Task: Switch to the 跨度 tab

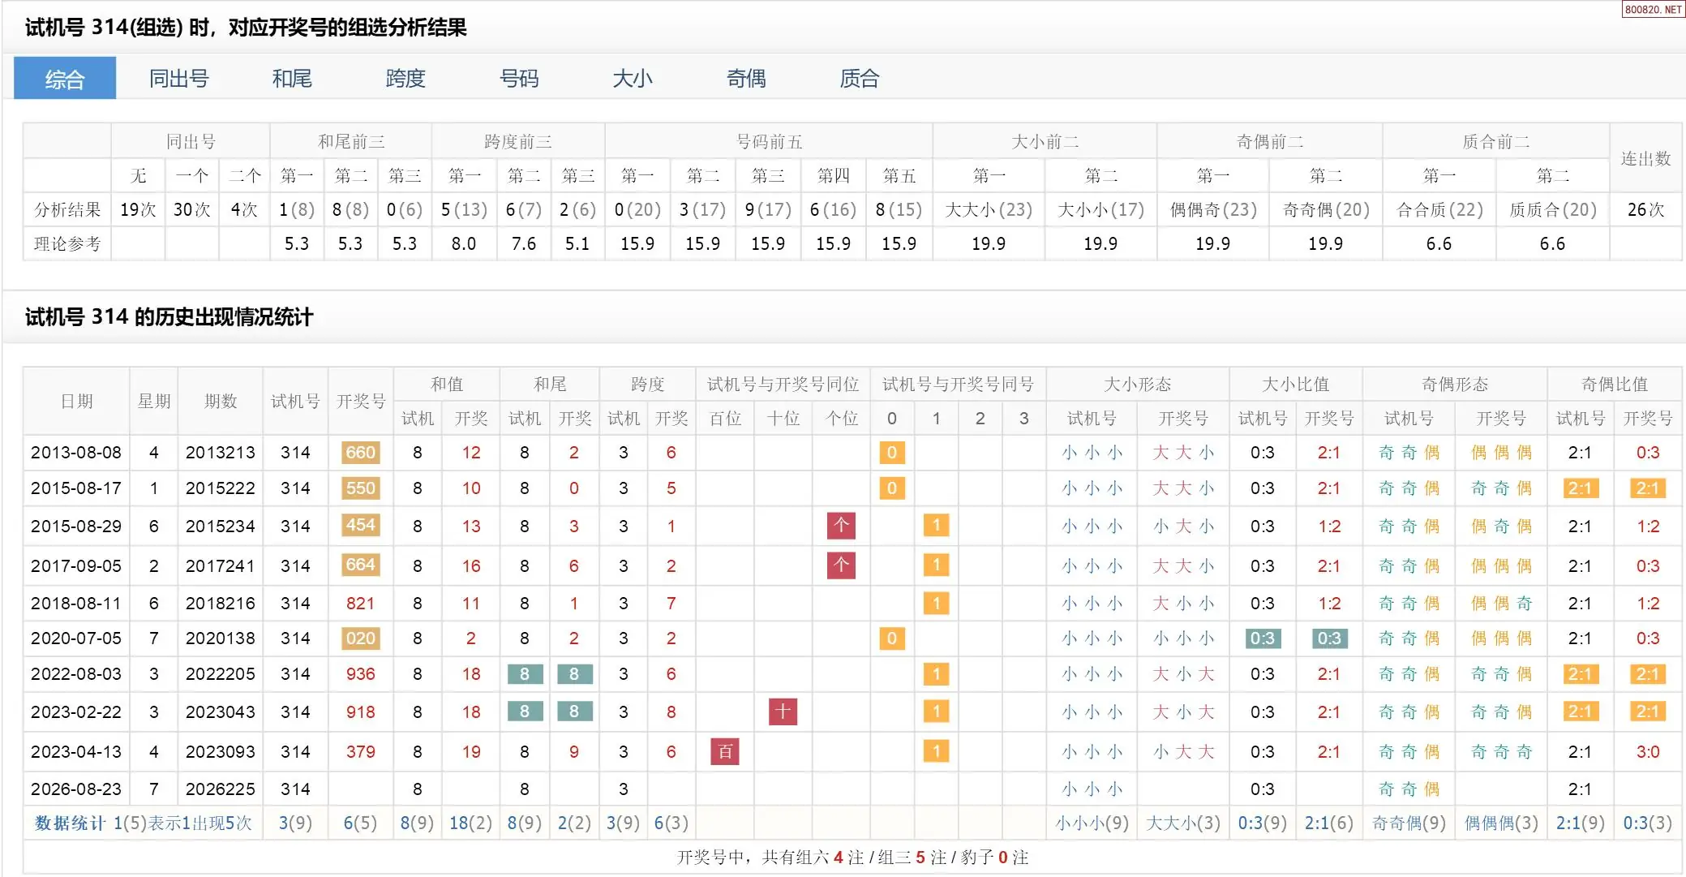Action: 405,79
